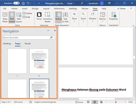Open Jamalludin account avatar
136x104 pixels.
102,3
